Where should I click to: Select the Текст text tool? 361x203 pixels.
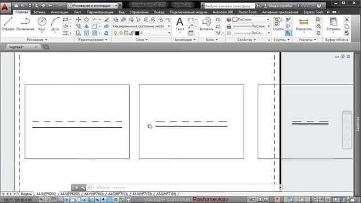[180, 24]
